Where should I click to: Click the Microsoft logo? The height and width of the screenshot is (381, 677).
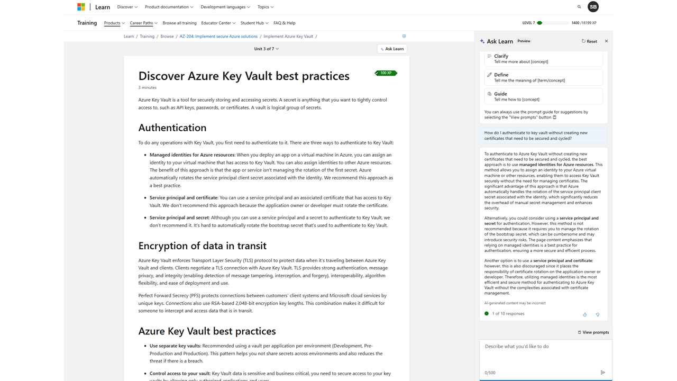click(81, 7)
